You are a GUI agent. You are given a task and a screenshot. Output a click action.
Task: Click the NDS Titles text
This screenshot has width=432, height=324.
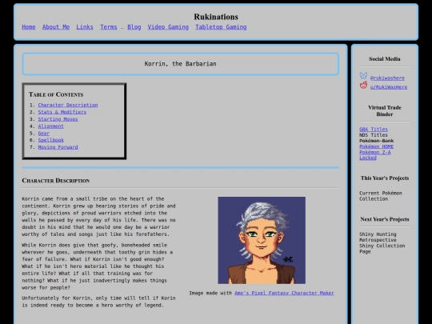(374, 135)
